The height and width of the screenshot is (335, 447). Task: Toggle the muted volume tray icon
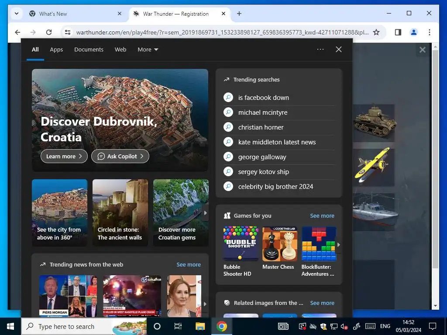tap(344, 326)
